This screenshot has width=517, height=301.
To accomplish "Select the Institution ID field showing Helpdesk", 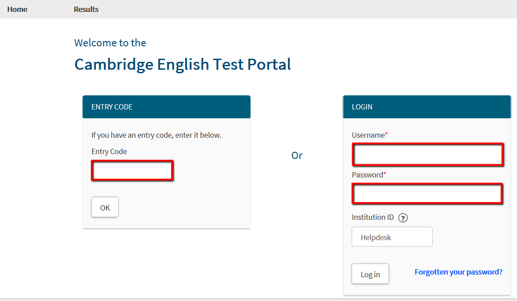I will click(x=392, y=237).
